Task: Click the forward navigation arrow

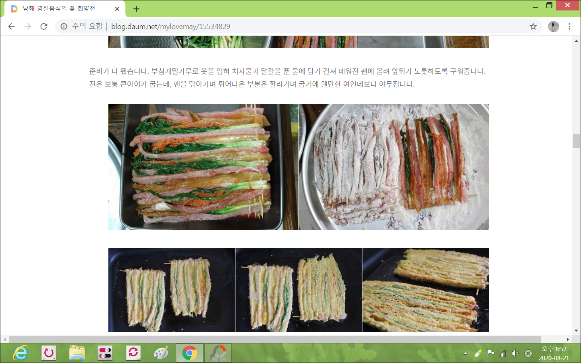Action: (27, 27)
